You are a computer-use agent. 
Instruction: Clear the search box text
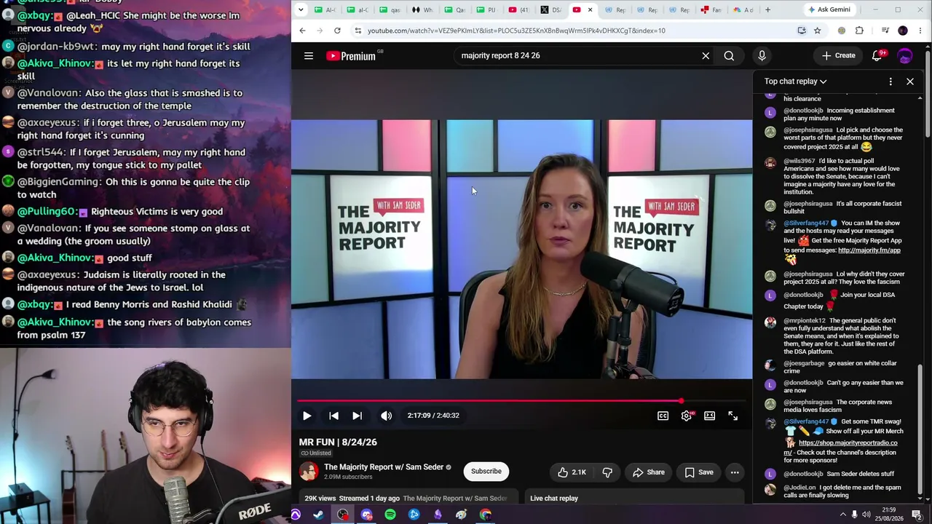point(706,55)
